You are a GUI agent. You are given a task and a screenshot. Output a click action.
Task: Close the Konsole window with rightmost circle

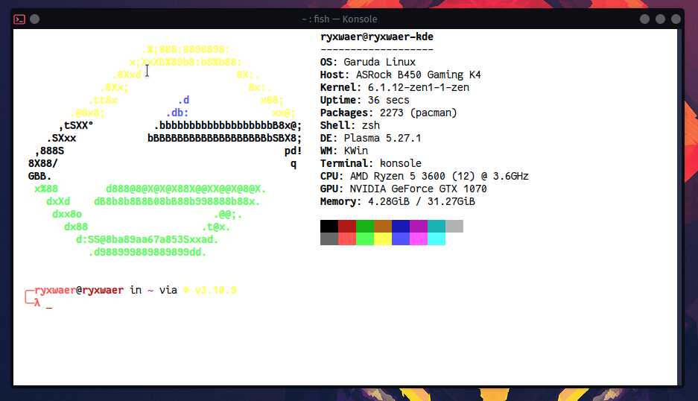pyautogui.click(x=676, y=19)
